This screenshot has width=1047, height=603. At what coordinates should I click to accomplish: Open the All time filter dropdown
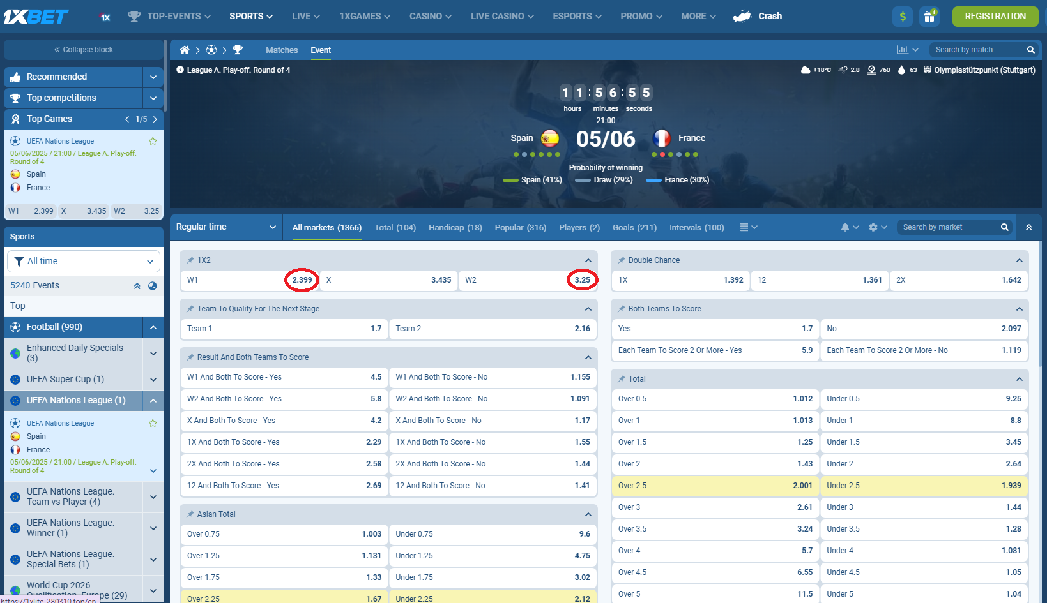[84, 261]
